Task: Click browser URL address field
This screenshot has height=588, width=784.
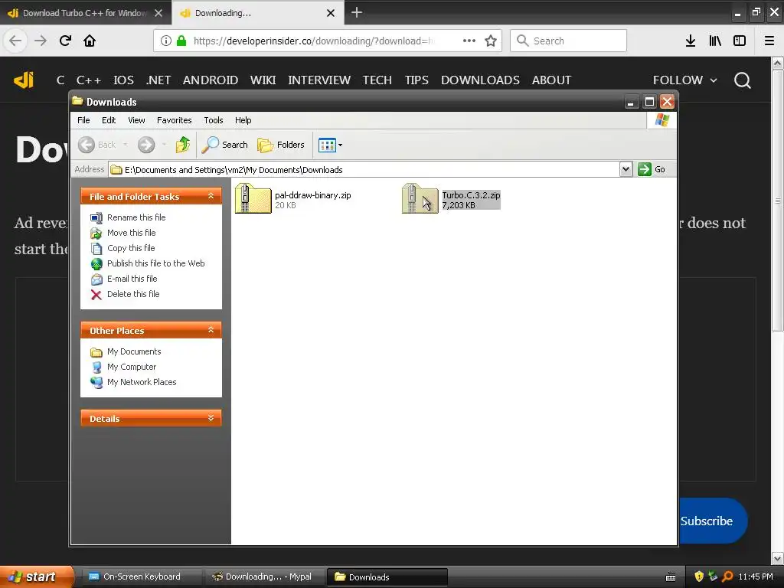Action: (x=312, y=41)
